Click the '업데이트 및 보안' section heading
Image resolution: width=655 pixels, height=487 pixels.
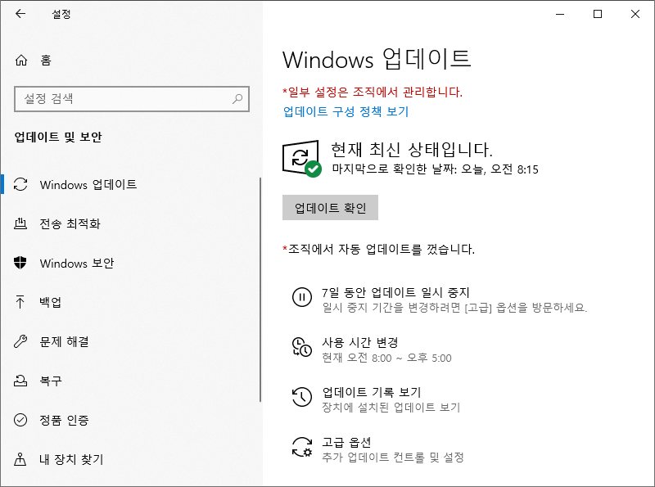click(x=58, y=137)
